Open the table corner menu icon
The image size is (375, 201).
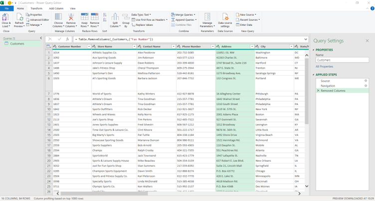pyautogui.click(x=48, y=47)
